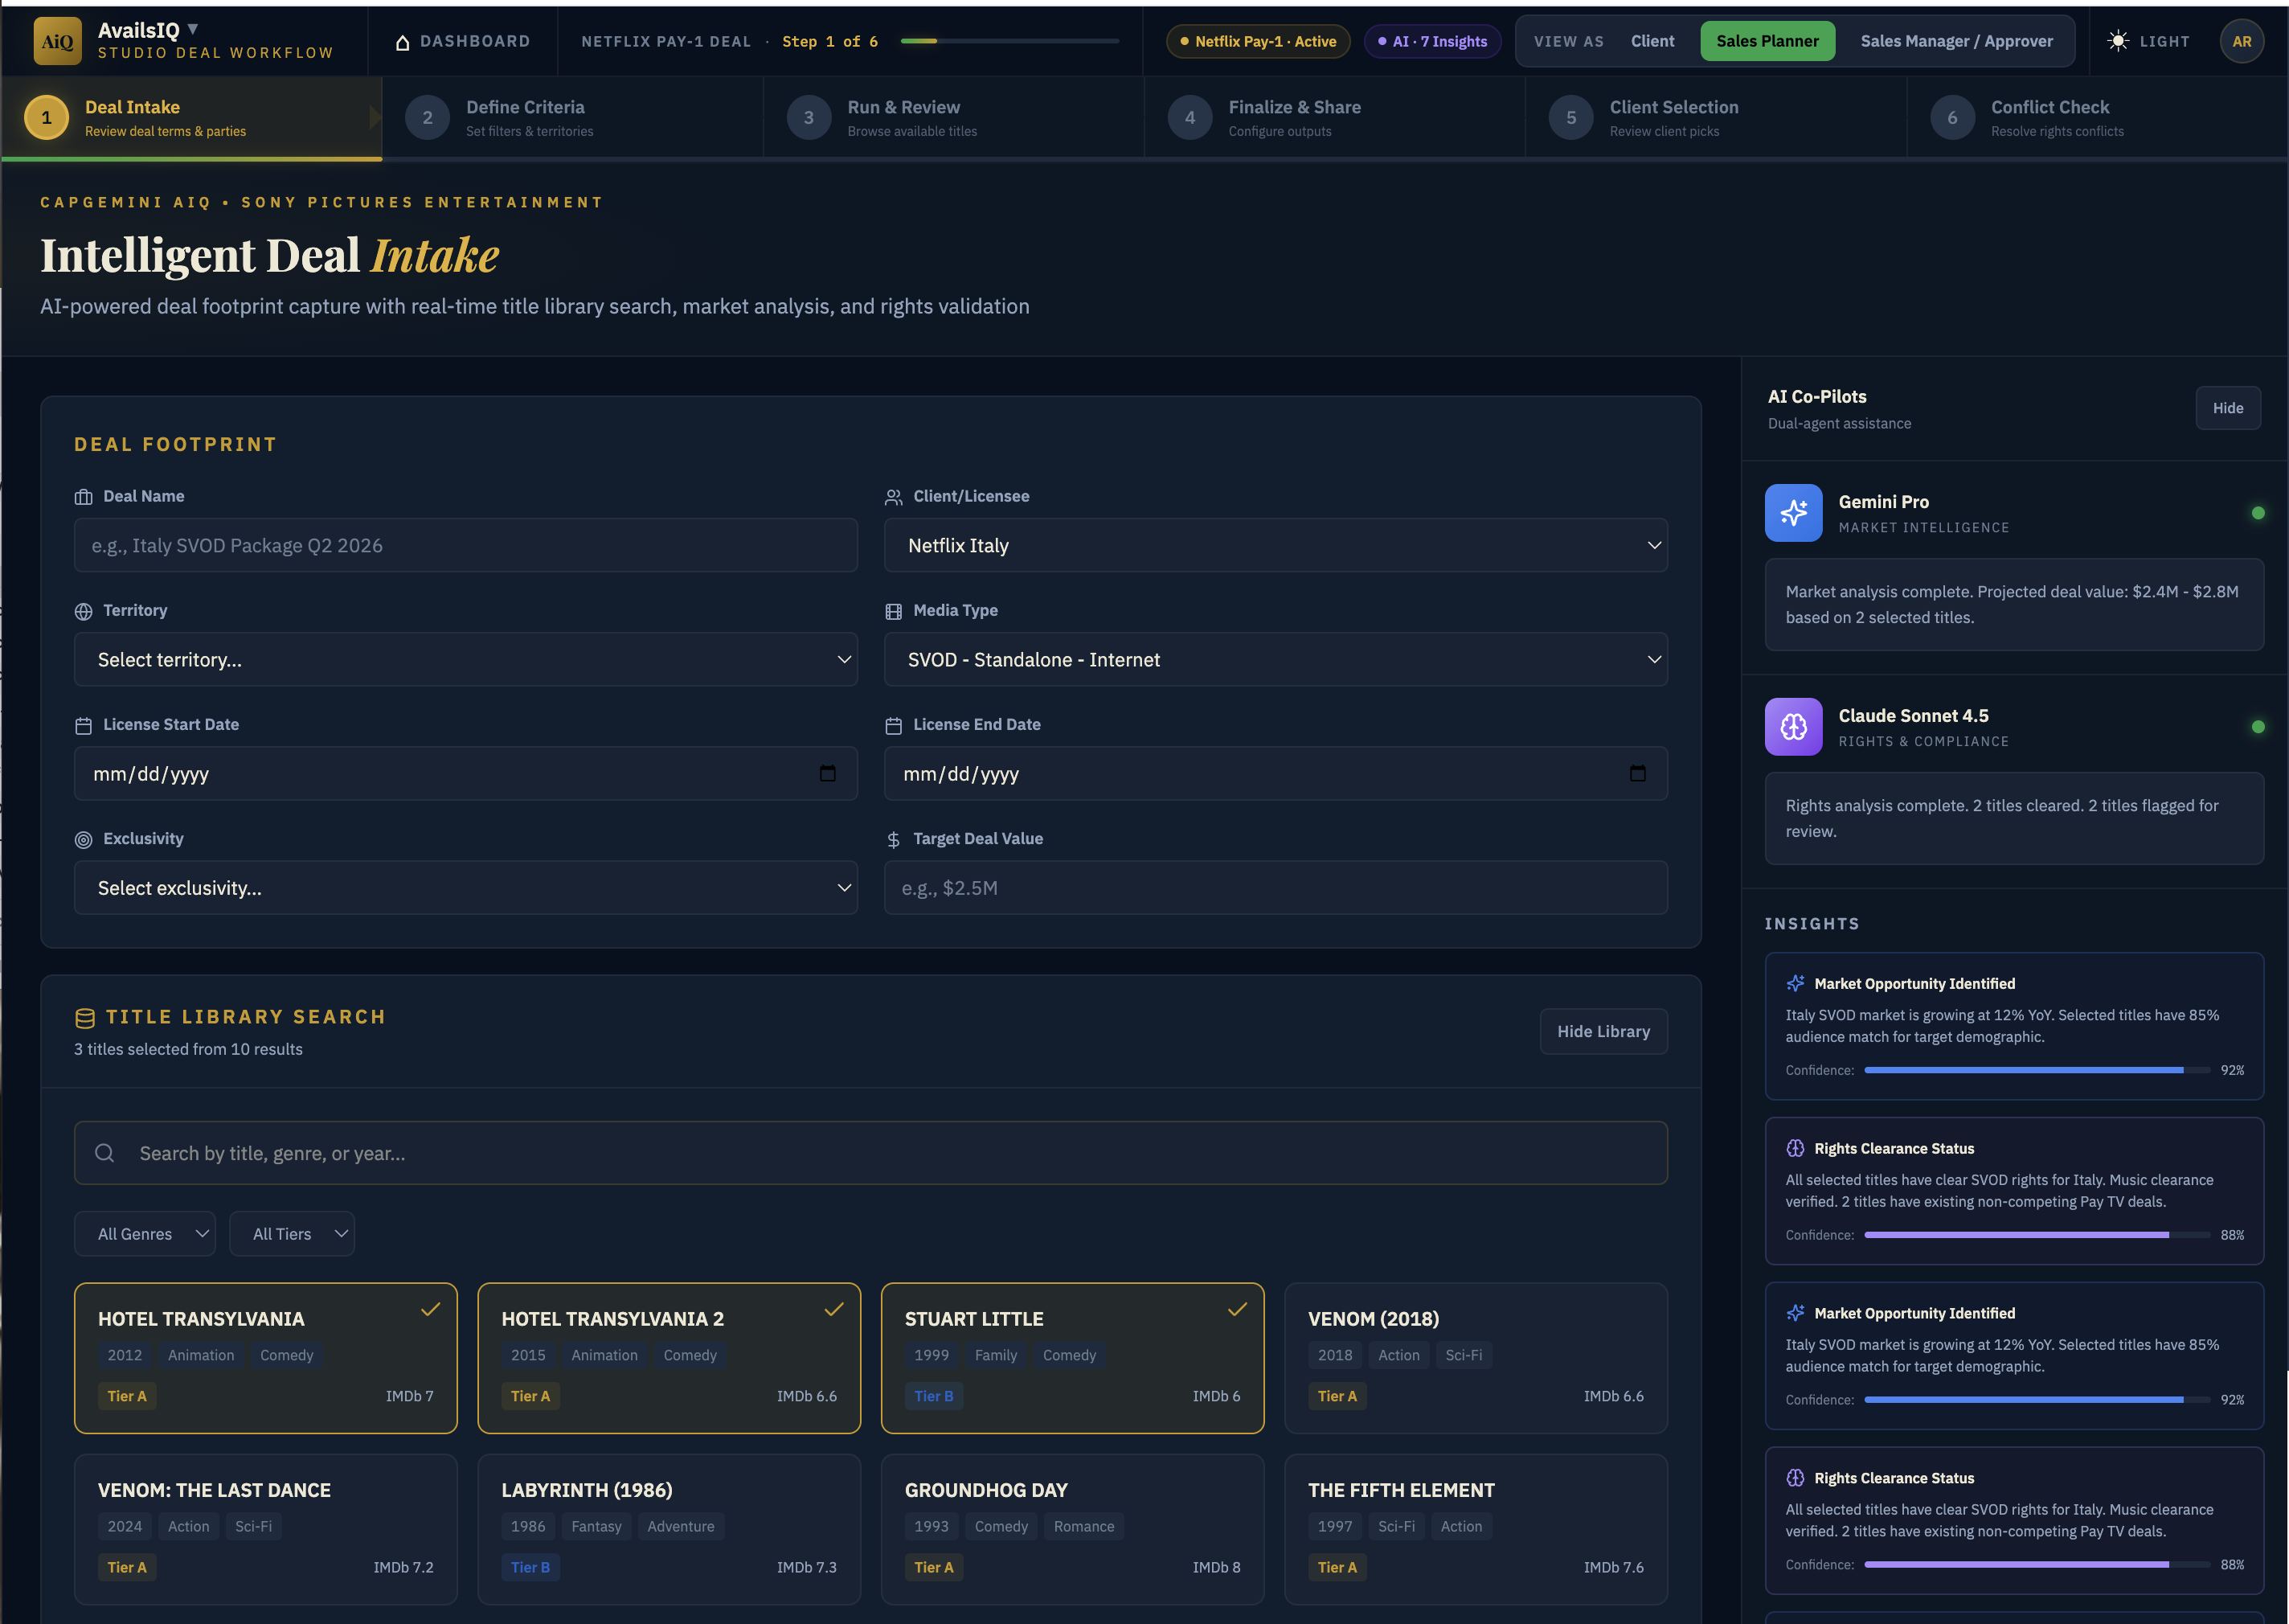Click the Client/Licensee people icon
This screenshot has width=2289, height=1624.
(894, 497)
